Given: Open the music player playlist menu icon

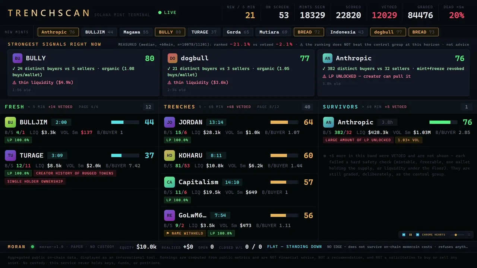Looking at the screenshot, I should tap(469, 235).
